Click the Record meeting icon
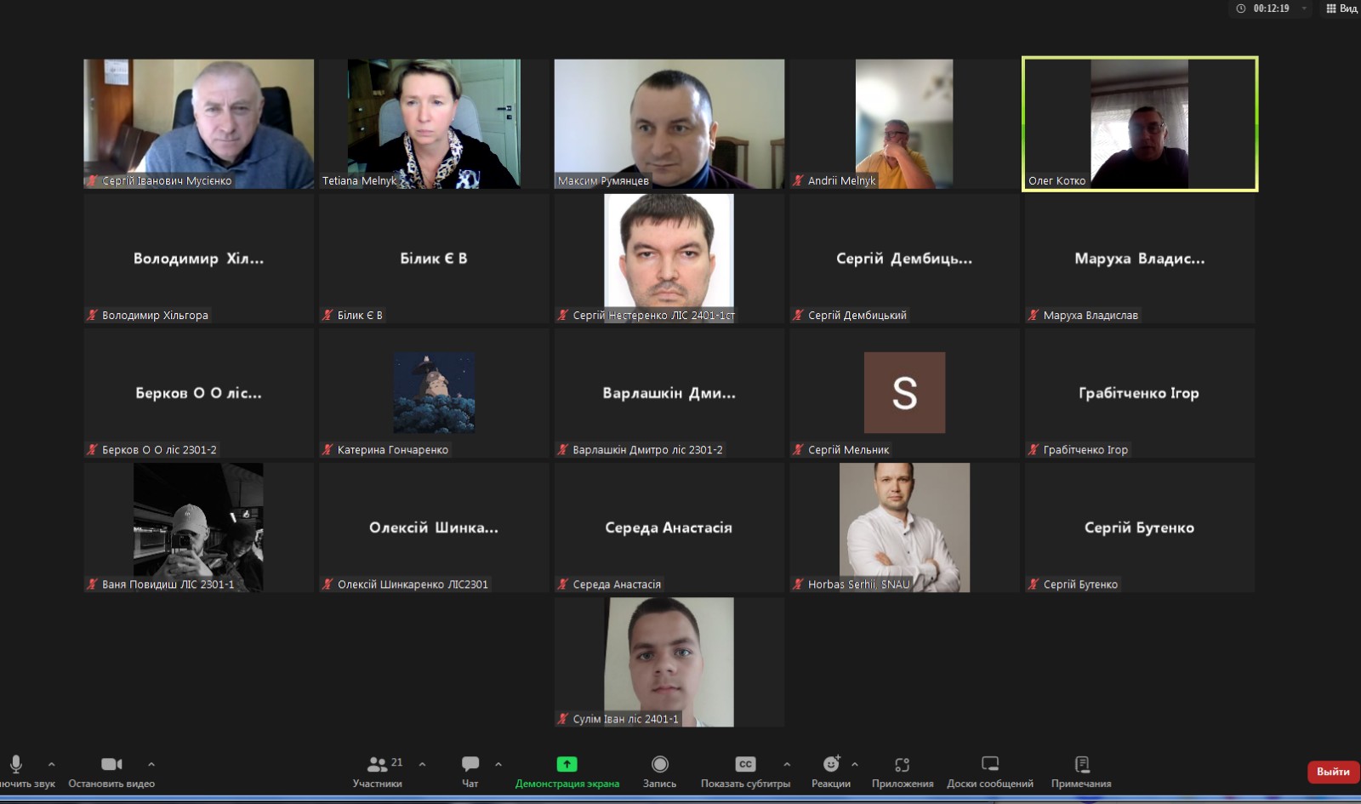 [x=659, y=764]
